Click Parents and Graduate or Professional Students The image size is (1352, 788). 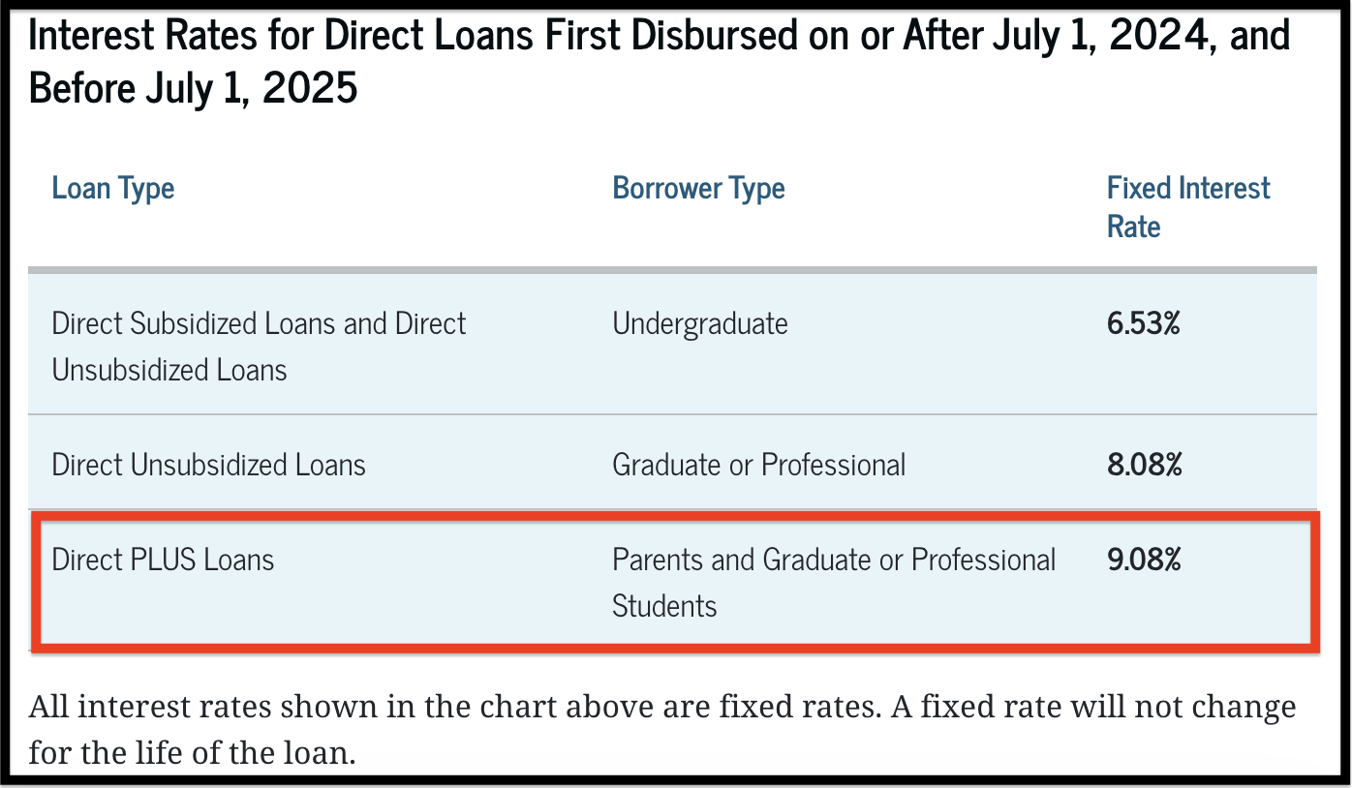[x=834, y=583]
